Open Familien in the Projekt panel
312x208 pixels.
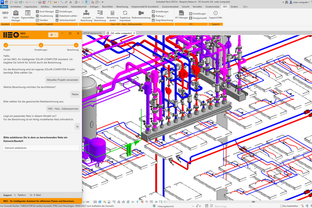coord(42,20)
